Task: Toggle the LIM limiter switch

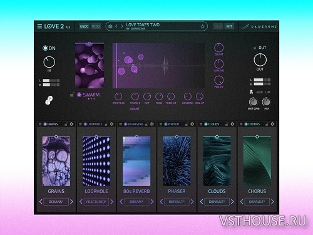Action: 268,92
